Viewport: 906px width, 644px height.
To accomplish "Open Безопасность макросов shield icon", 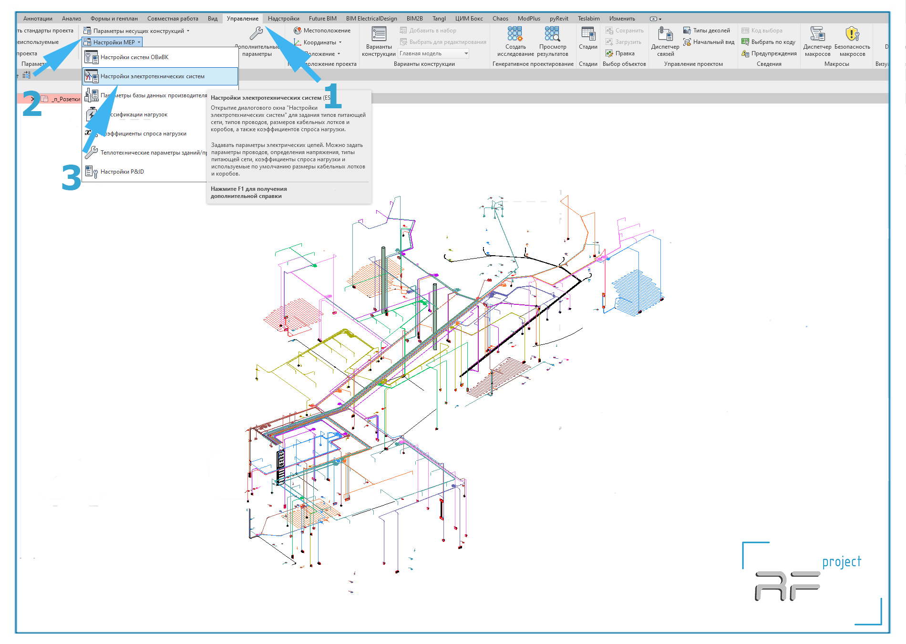I will (x=852, y=34).
